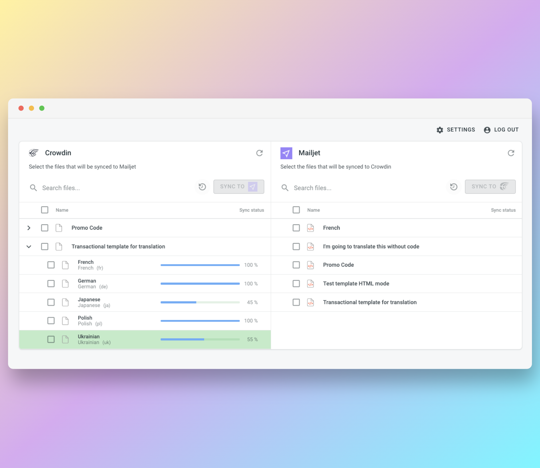
Task: Check the German (de) translation checkbox
Action: click(x=51, y=284)
